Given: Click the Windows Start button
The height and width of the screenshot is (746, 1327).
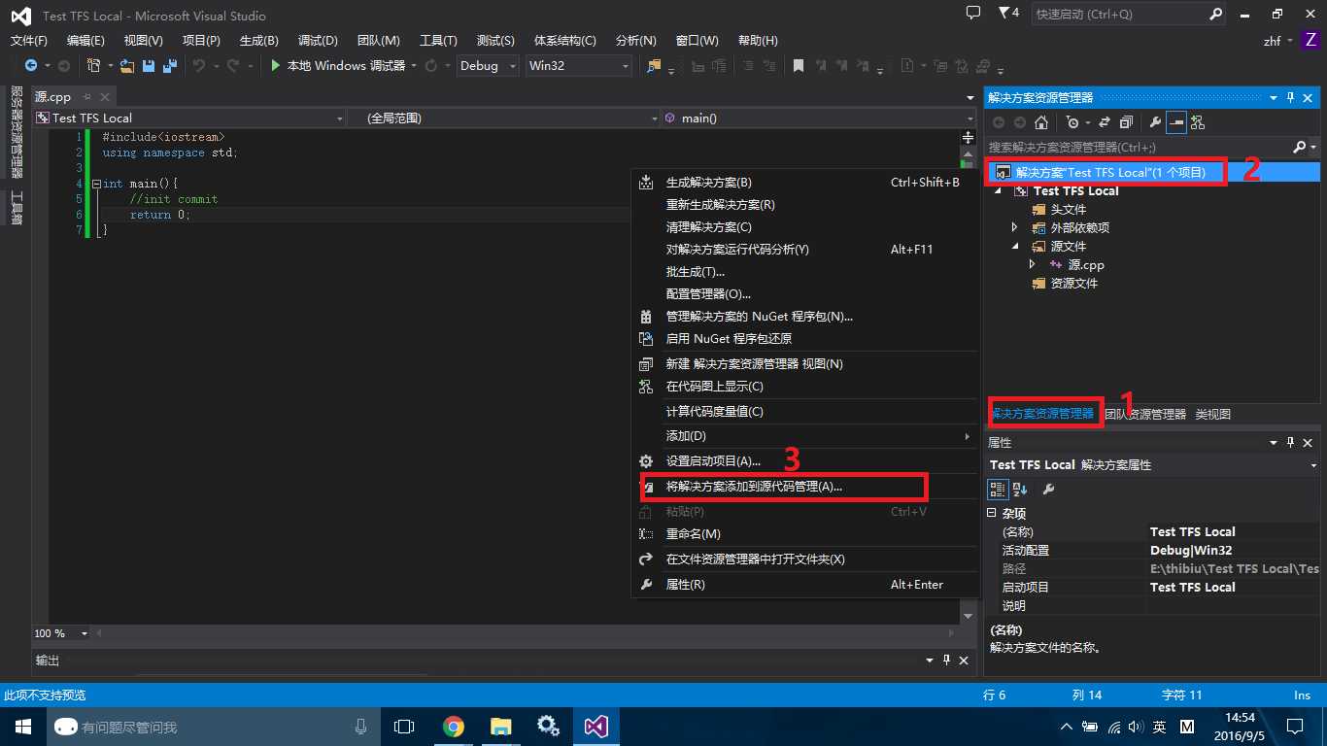Looking at the screenshot, I should point(22,727).
